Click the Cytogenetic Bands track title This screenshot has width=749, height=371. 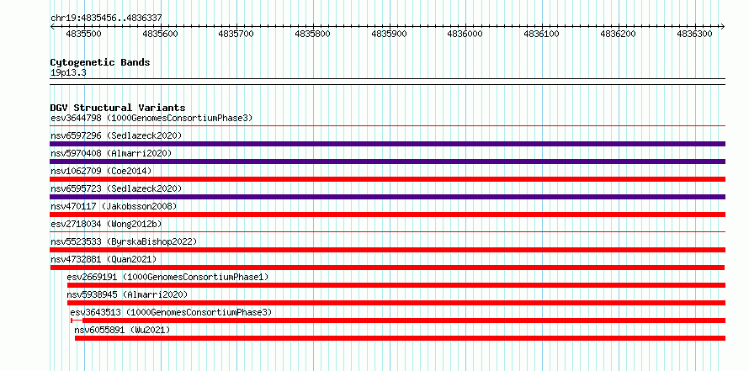click(100, 62)
